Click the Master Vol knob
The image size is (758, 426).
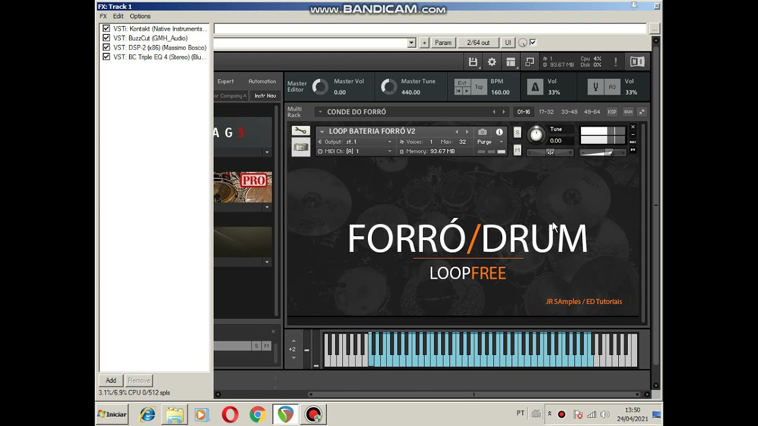[320, 87]
